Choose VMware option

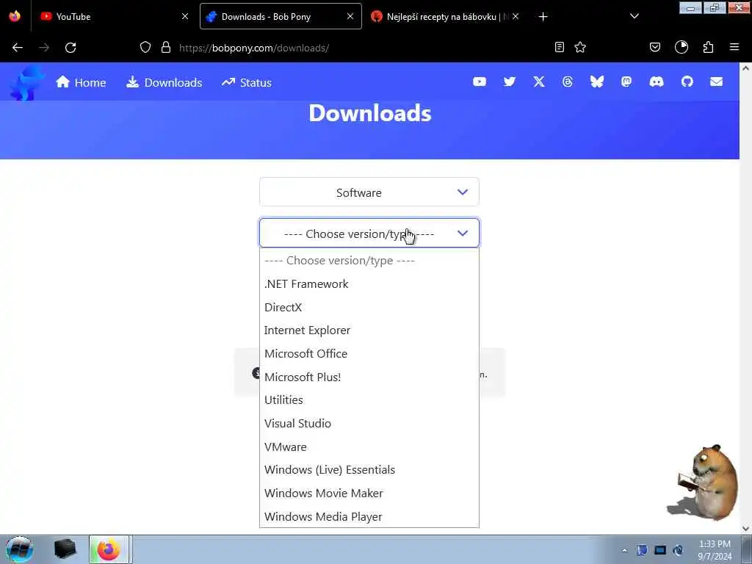pyautogui.click(x=369, y=447)
